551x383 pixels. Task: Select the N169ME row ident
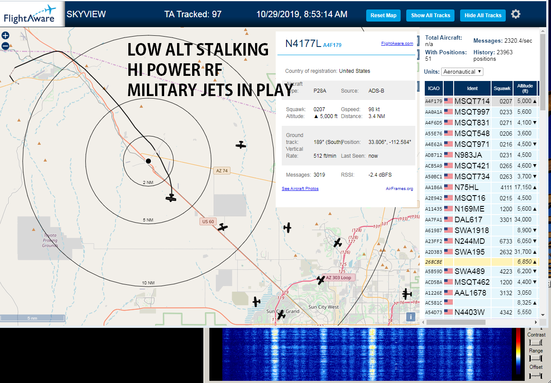tap(470, 209)
